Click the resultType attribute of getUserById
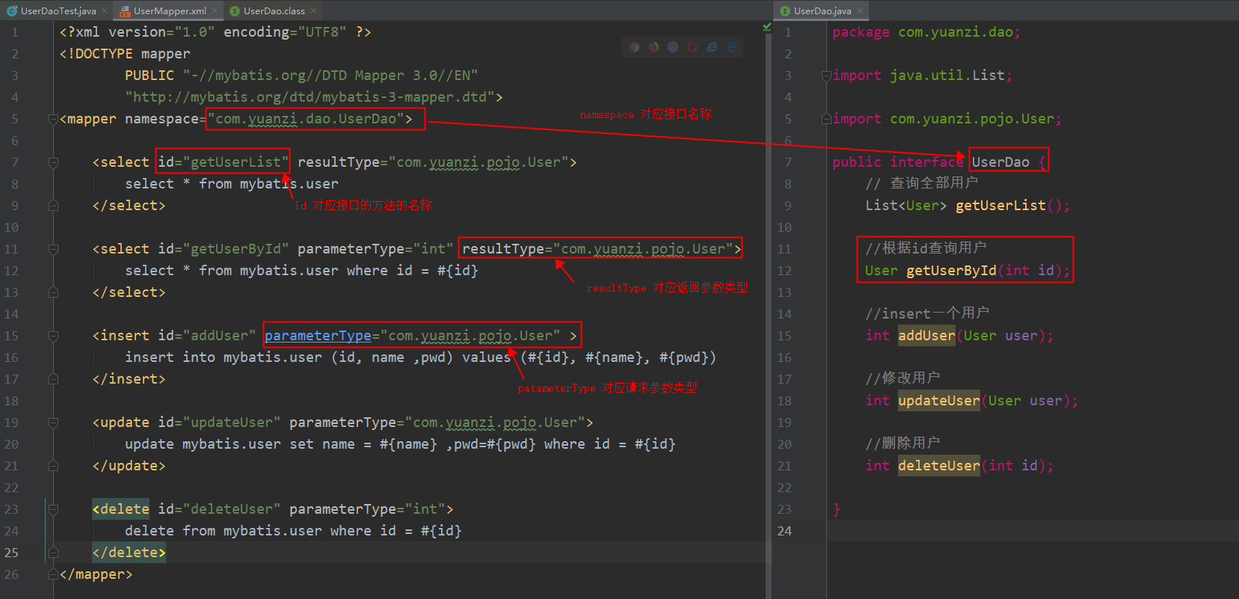 (597, 249)
